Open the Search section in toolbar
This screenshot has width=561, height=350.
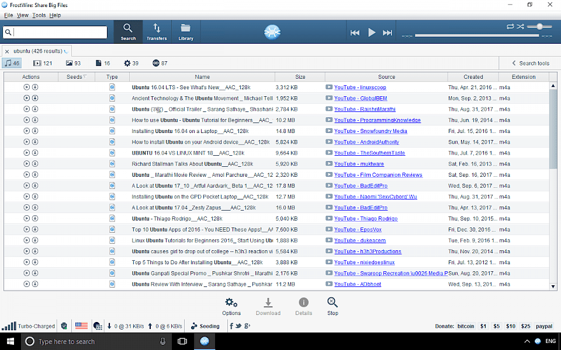pos(128,32)
